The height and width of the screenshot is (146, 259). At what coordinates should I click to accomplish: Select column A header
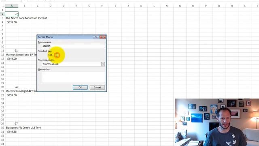[x=12, y=6]
